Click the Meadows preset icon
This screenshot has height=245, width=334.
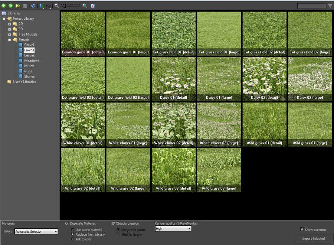(20, 61)
